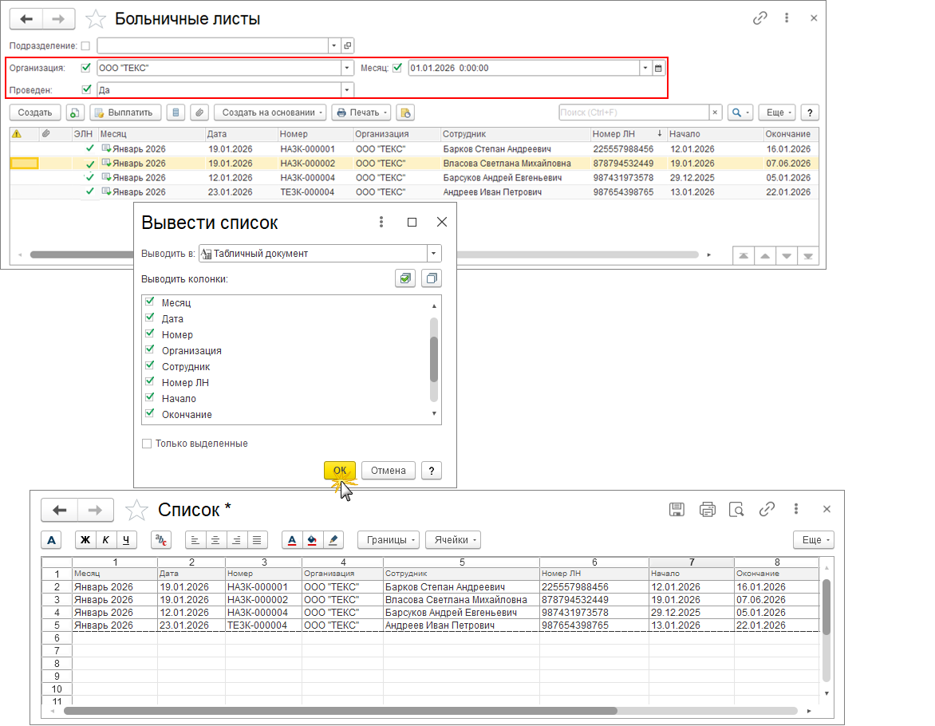Click the horizontal scrollbar in the Список spreadsheet

340,711
